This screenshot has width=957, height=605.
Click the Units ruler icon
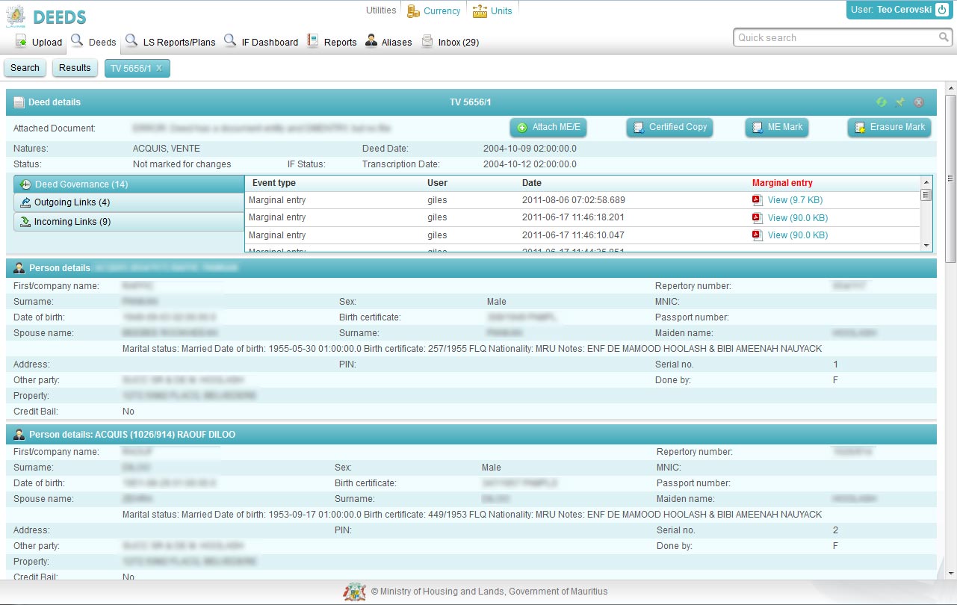(x=480, y=10)
